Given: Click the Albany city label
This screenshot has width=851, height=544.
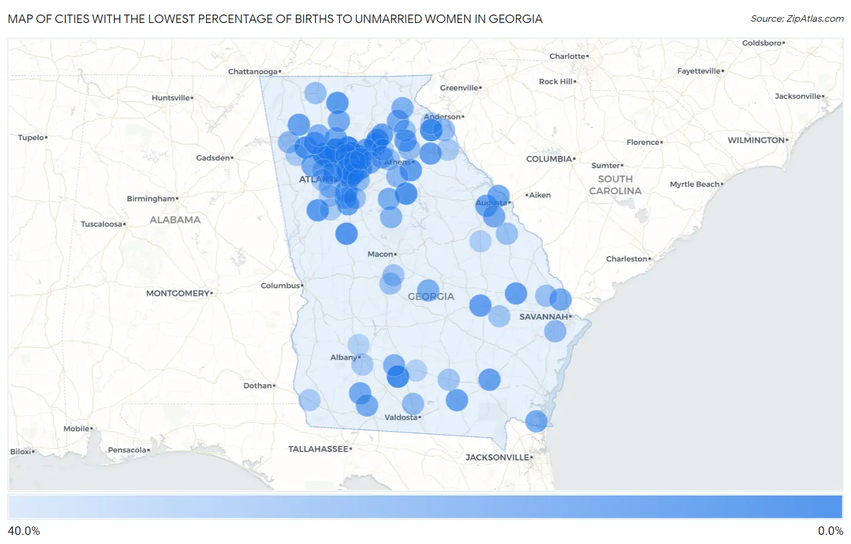Looking at the screenshot, I should click(x=344, y=357).
